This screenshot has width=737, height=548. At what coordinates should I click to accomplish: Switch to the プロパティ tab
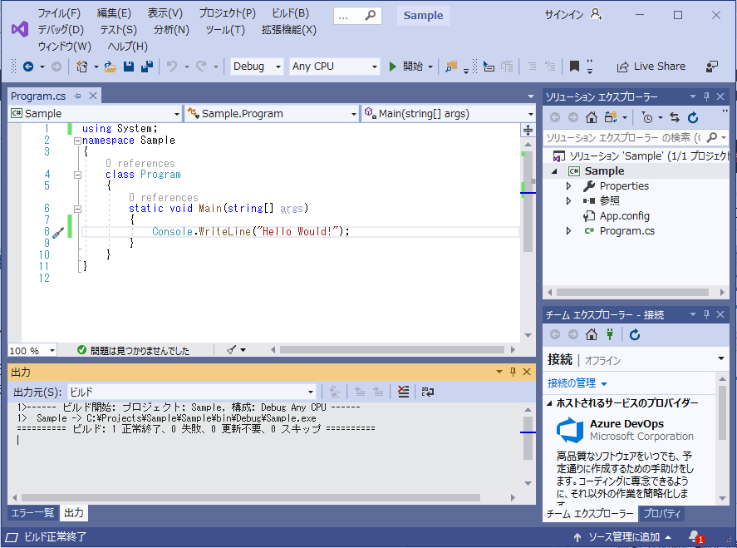[661, 514]
